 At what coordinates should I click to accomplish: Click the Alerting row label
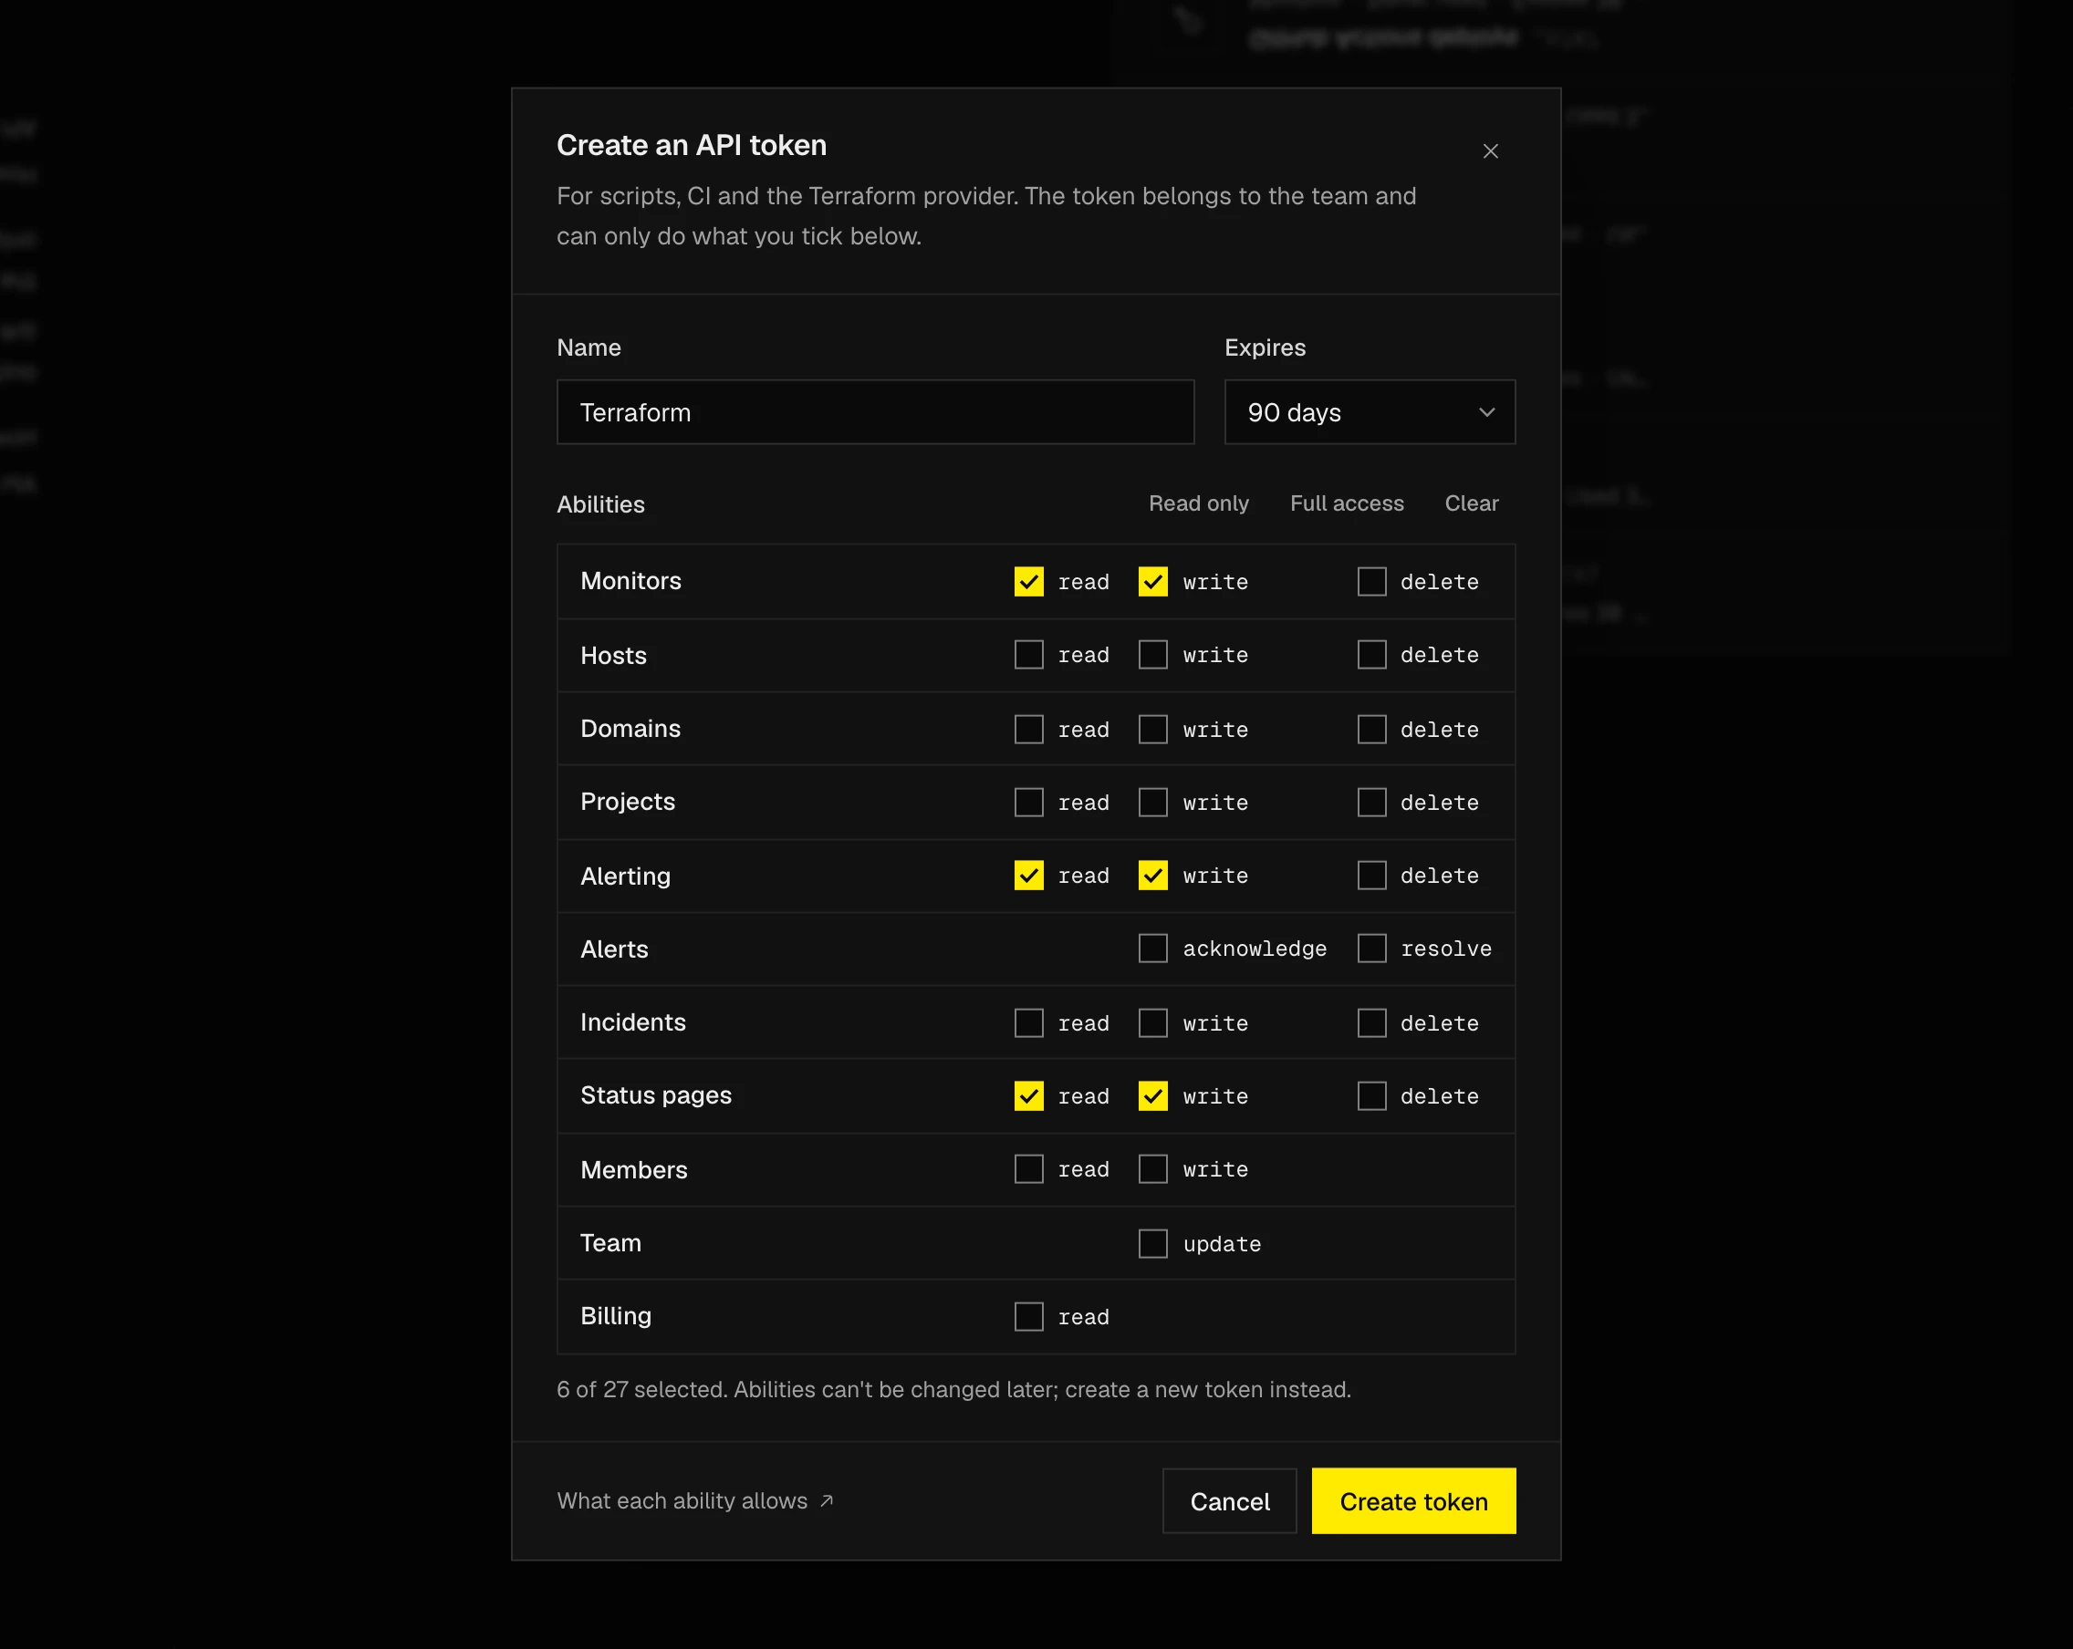(625, 876)
